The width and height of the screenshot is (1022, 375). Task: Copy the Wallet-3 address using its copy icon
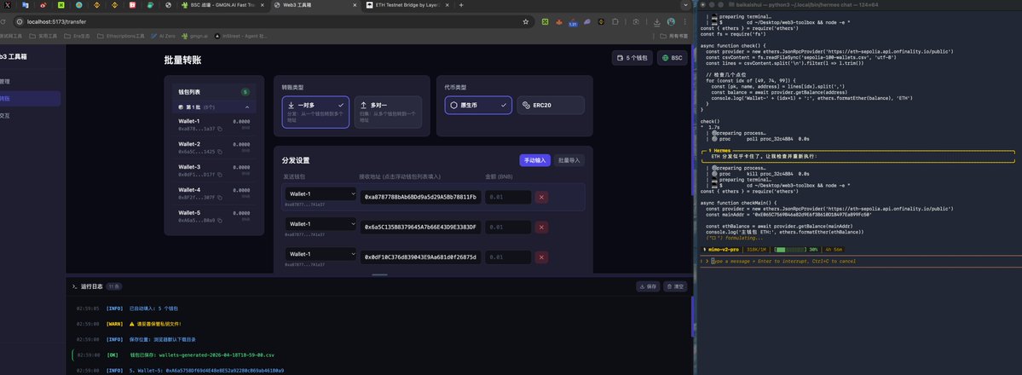pos(220,175)
